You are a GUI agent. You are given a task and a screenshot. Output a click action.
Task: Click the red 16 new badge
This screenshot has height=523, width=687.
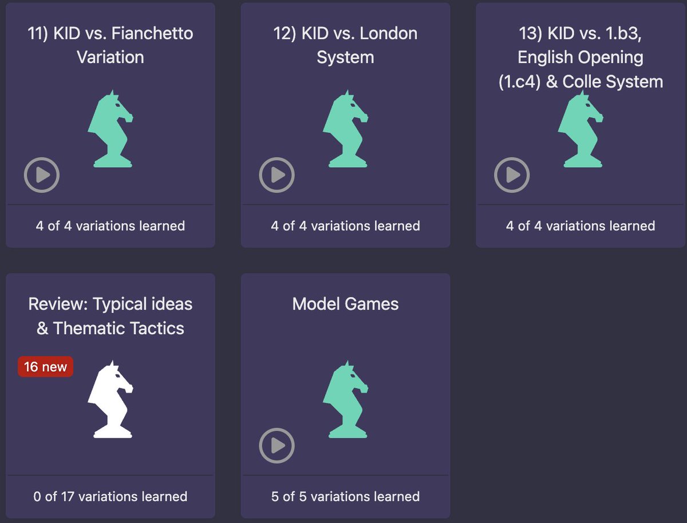point(45,367)
